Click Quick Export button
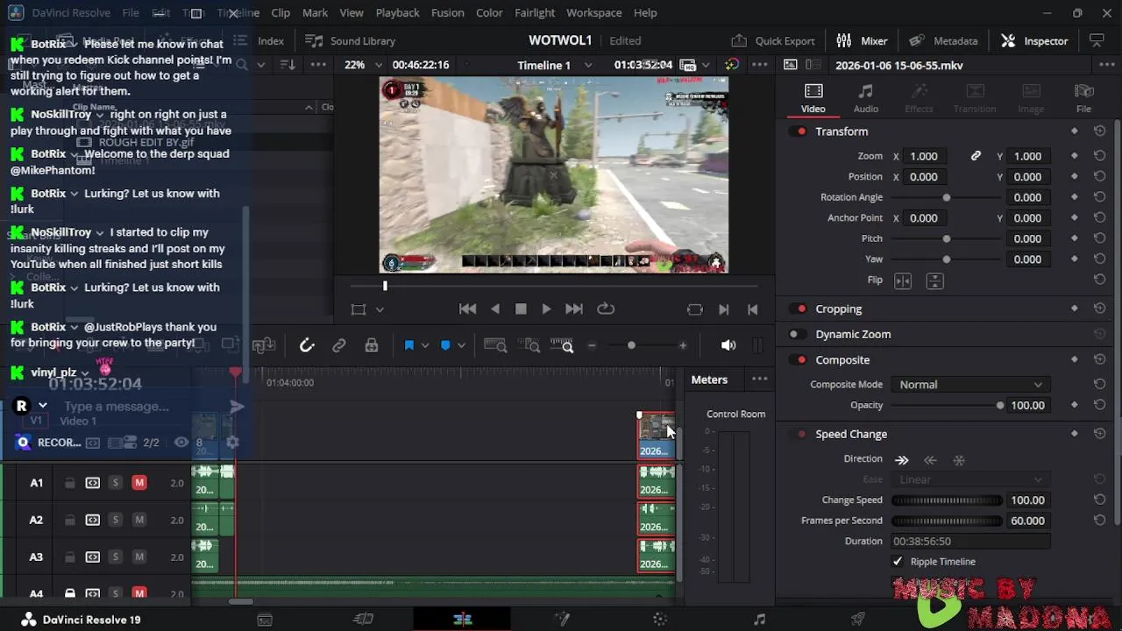Screen dimensions: 1122x631 773,40
